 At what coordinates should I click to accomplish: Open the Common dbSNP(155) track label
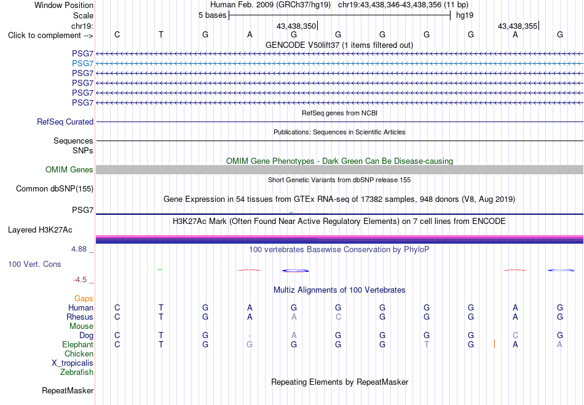tap(55, 188)
